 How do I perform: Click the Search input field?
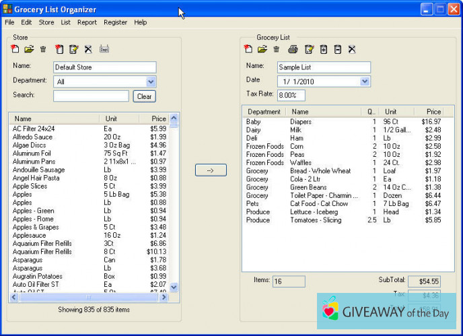[x=91, y=96]
